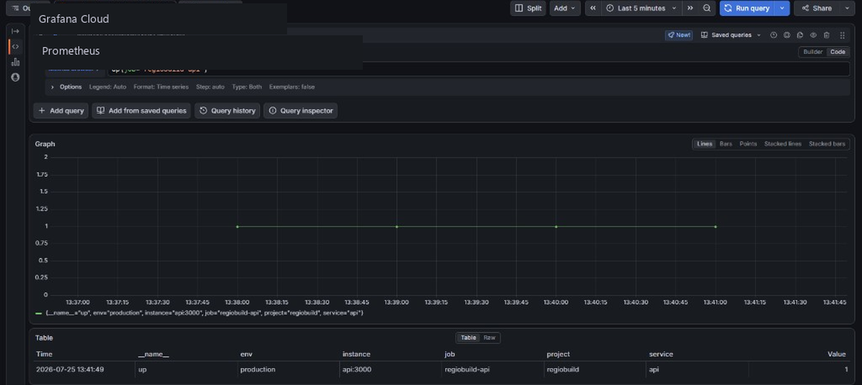
Task: Remove query with trash icon
Action: point(827,34)
